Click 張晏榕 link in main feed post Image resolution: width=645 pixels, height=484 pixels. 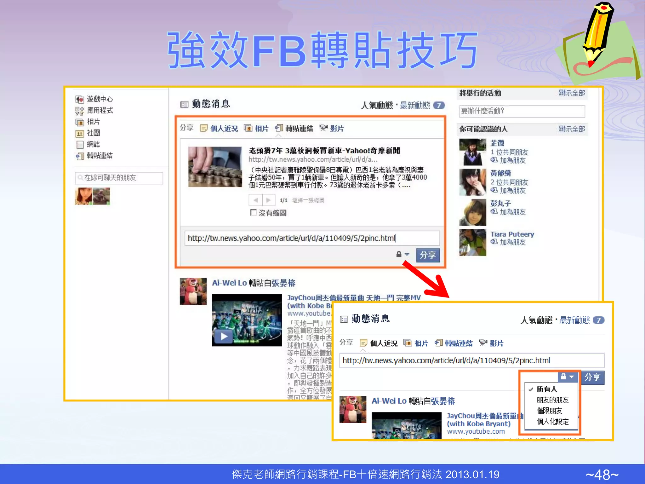(x=283, y=283)
